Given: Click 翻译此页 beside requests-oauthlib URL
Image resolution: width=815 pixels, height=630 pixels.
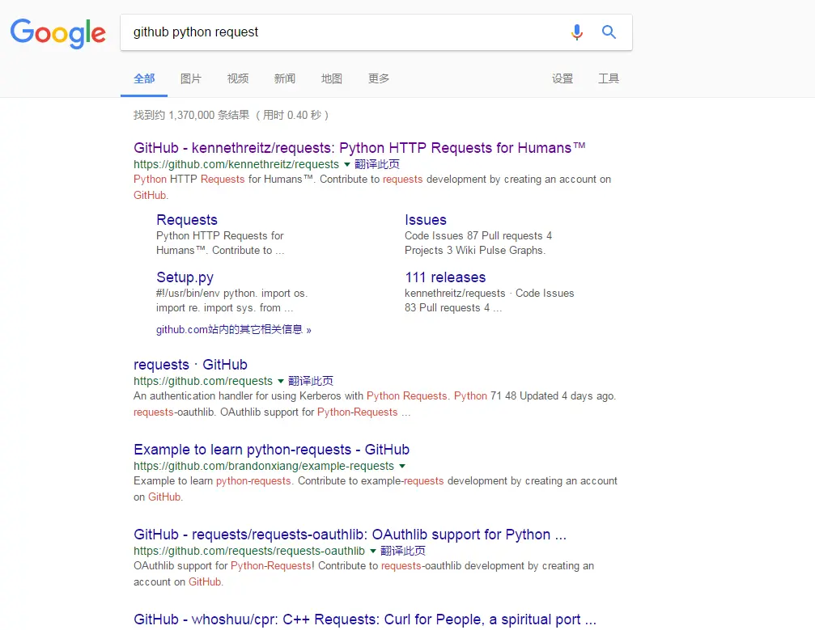Looking at the screenshot, I should coord(403,551).
